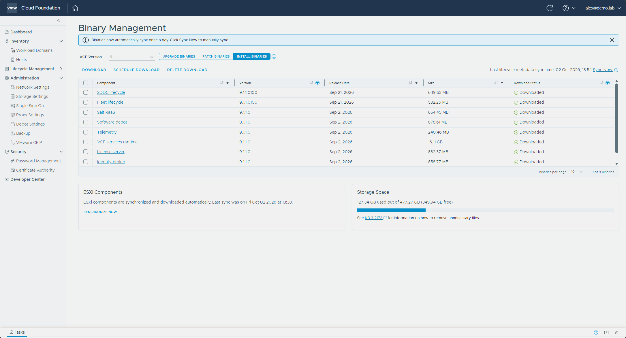Click Schedule Download
Viewport: 626px width, 338px height.
(x=136, y=70)
